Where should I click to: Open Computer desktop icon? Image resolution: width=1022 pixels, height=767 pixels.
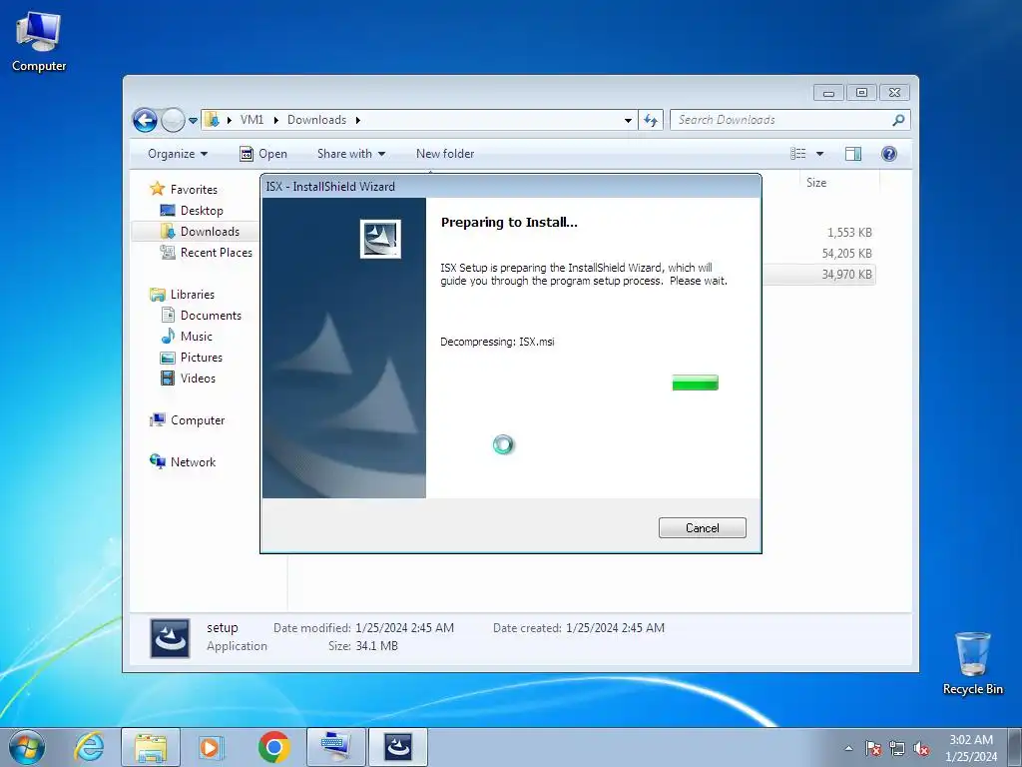click(x=39, y=42)
